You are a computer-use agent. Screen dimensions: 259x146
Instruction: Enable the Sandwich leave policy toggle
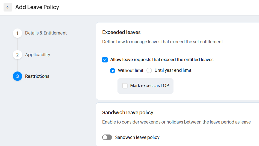pos(107,137)
